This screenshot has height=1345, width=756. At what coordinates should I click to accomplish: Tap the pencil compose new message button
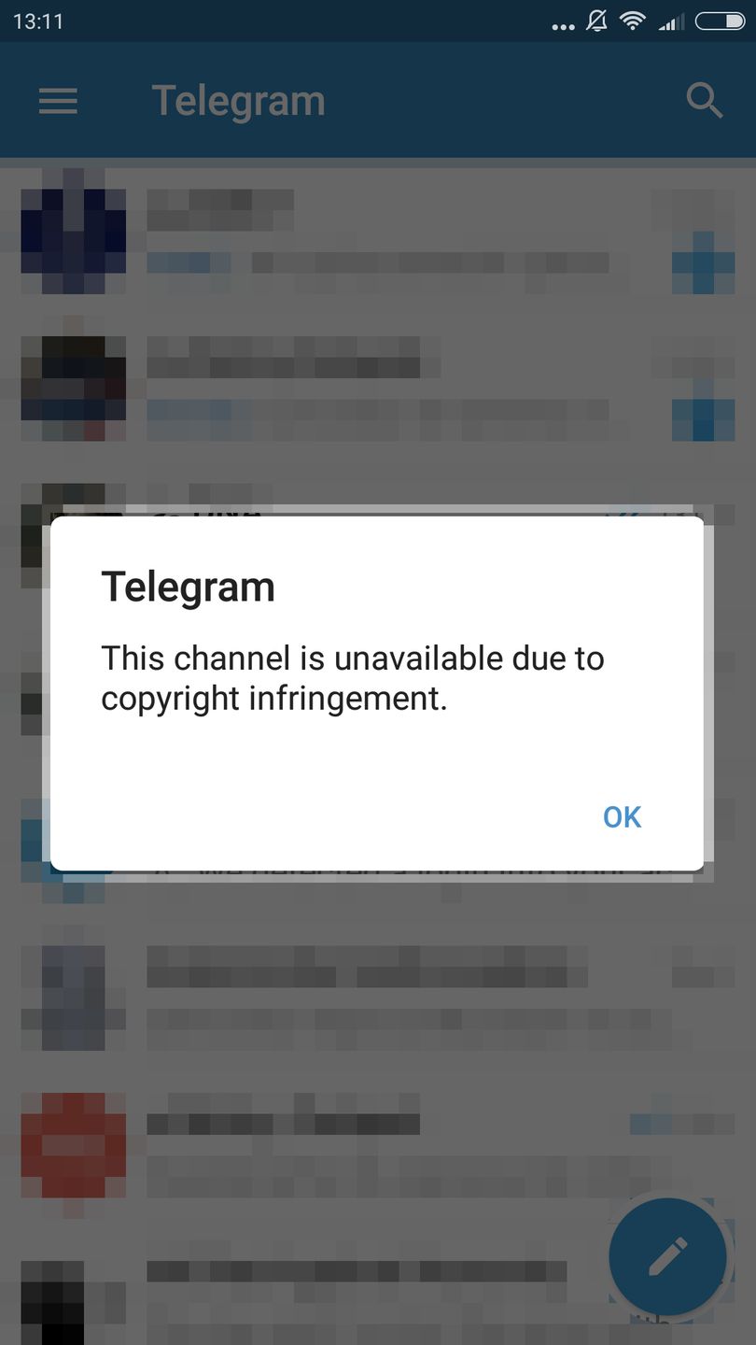tap(667, 1256)
